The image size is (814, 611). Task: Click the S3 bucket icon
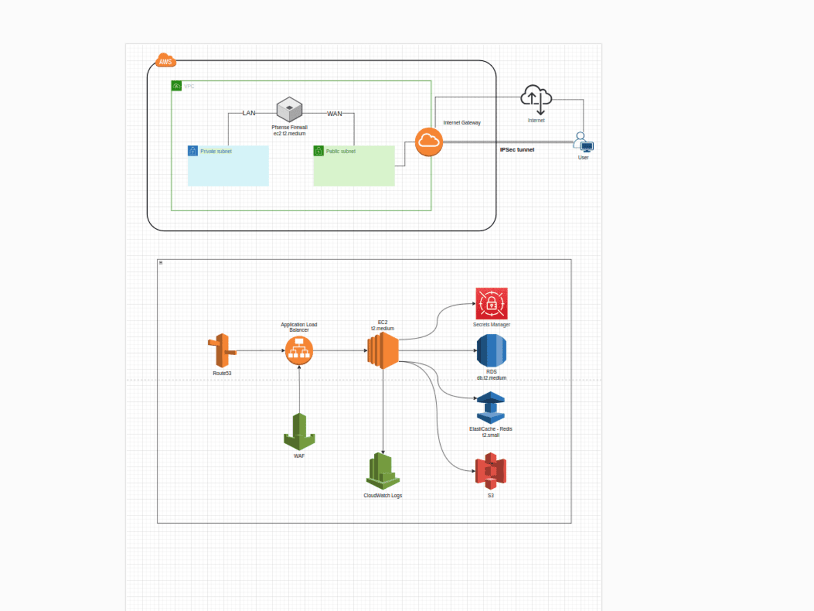(491, 471)
